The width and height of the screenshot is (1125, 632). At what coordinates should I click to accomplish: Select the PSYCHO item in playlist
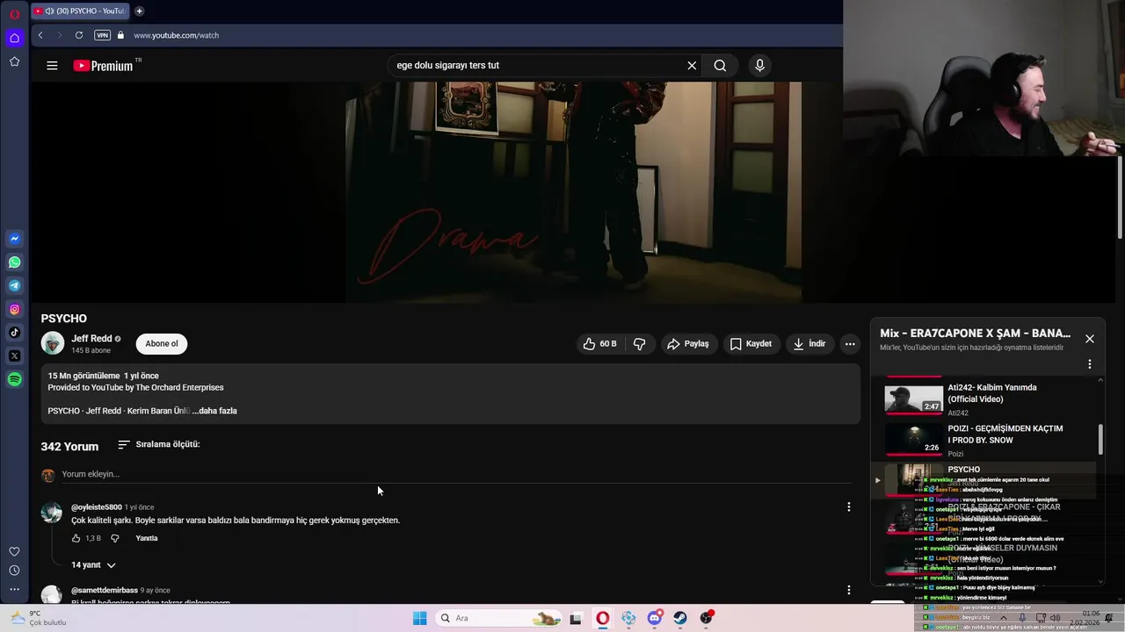(x=984, y=479)
